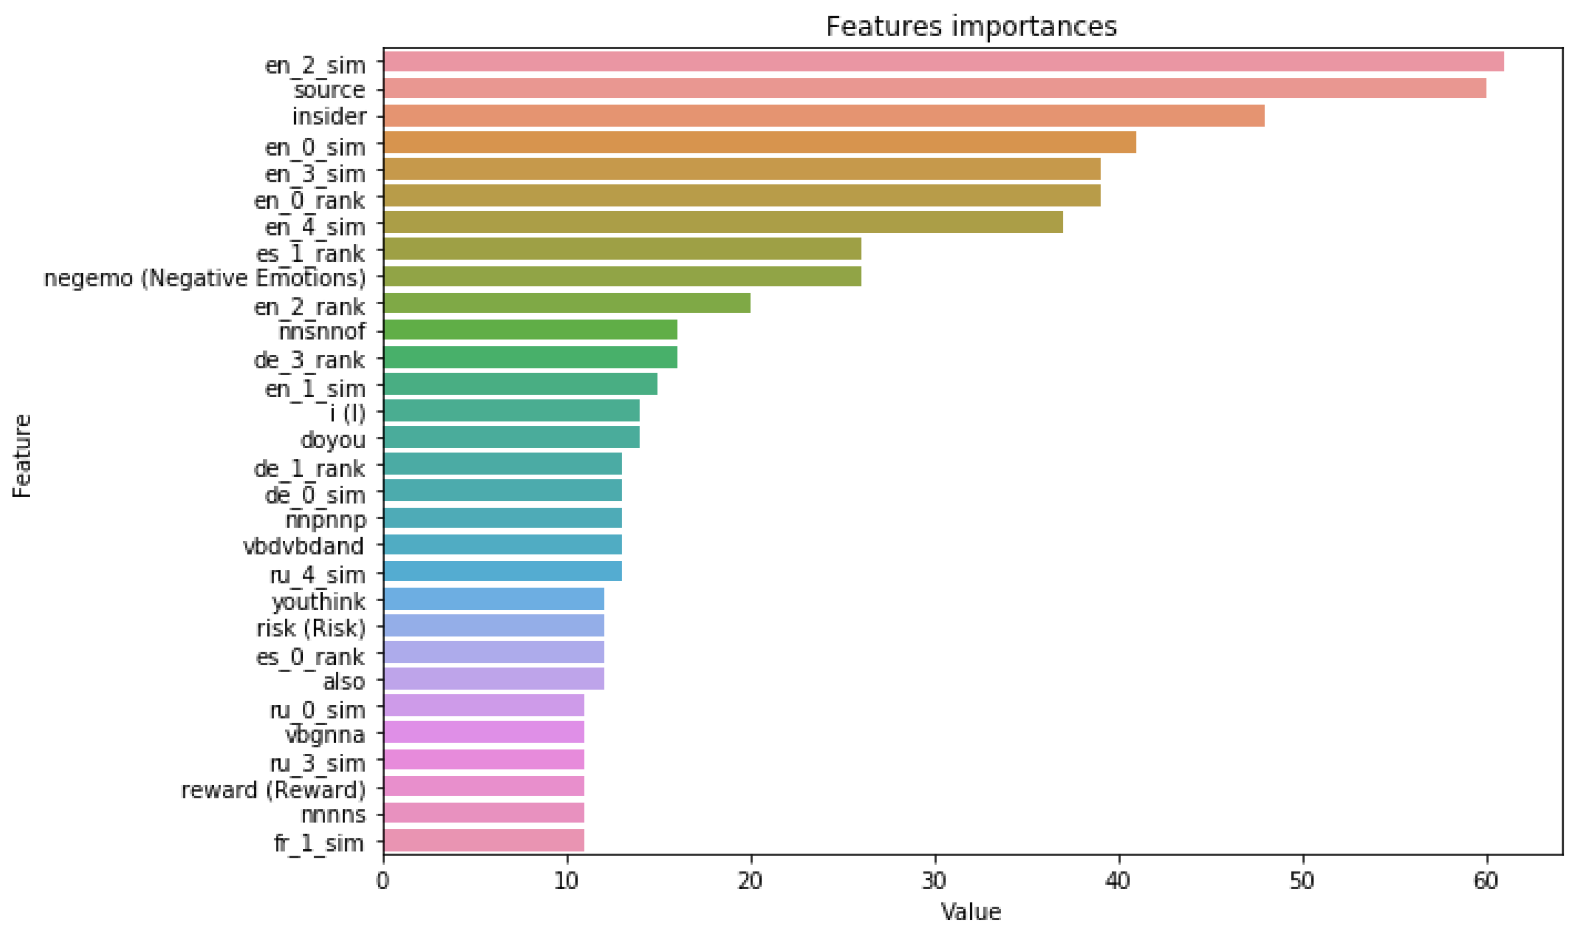Click the 40 tick on Value axis
1577x930 pixels.
pos(1118,880)
